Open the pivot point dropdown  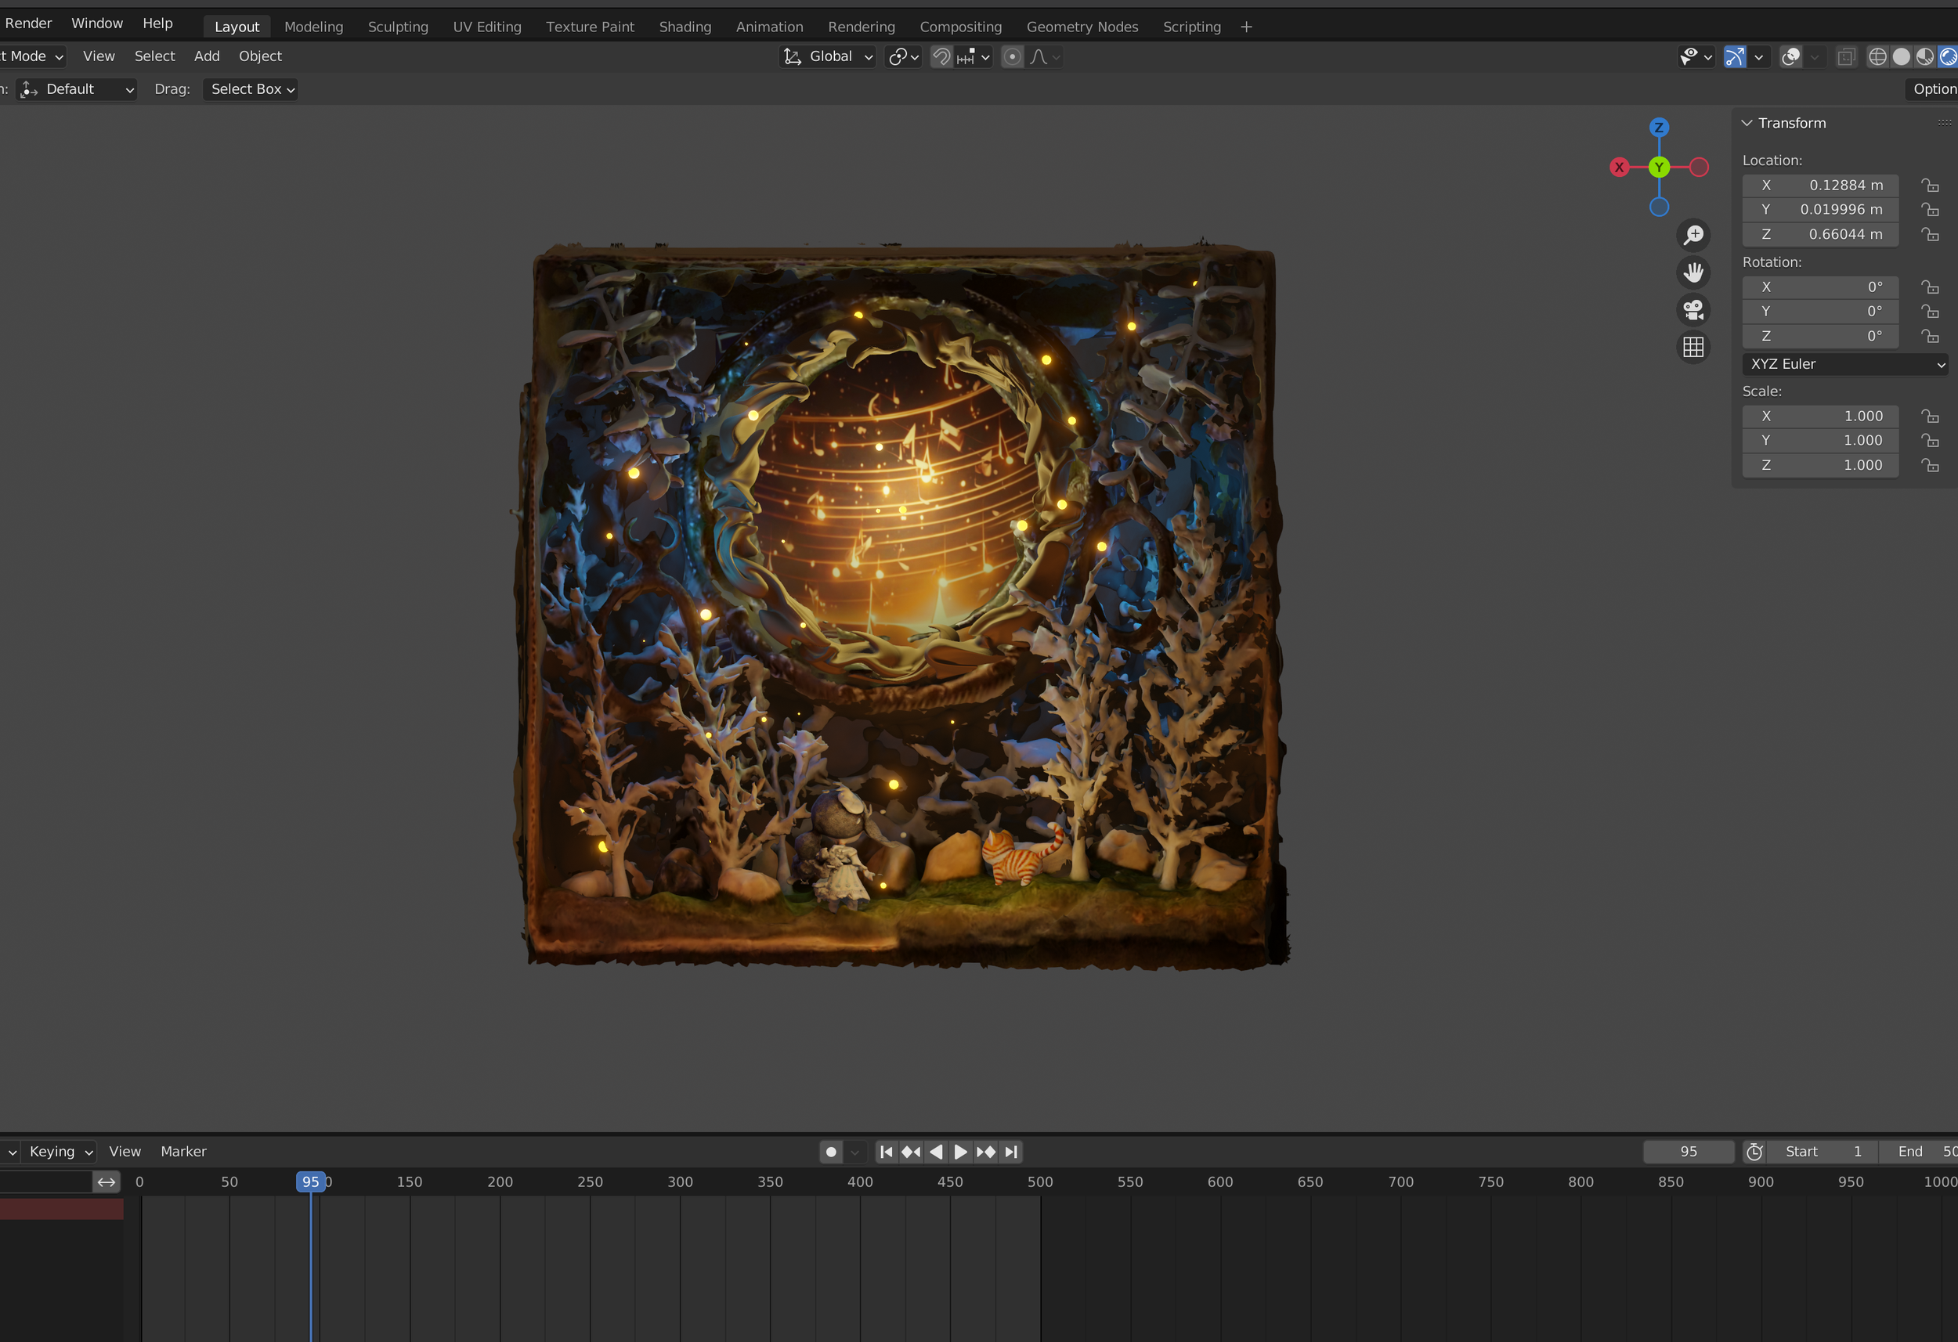(x=903, y=56)
